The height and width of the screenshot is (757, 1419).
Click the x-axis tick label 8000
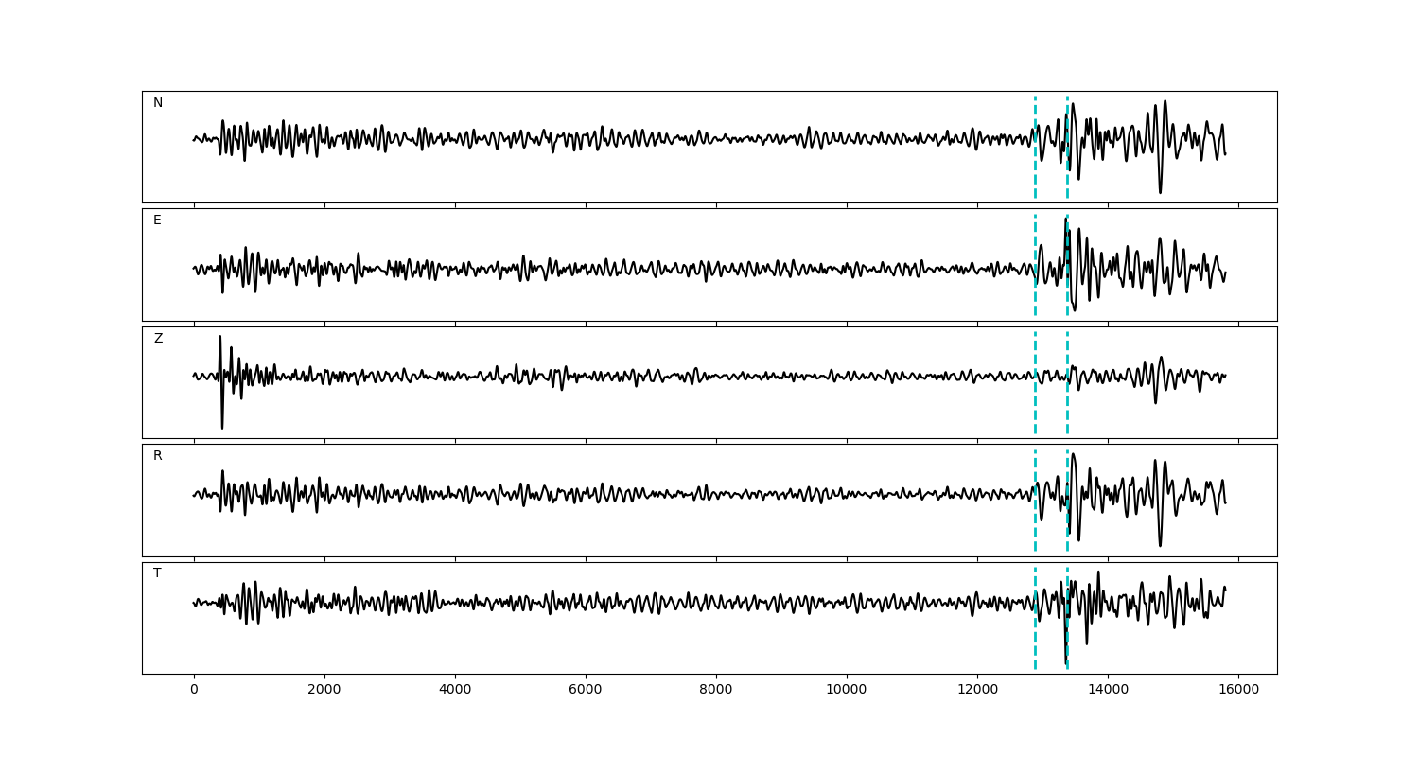coord(716,690)
